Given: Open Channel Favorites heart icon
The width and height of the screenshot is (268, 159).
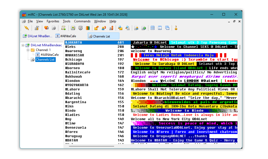Looking at the screenshot, I should [46, 28].
